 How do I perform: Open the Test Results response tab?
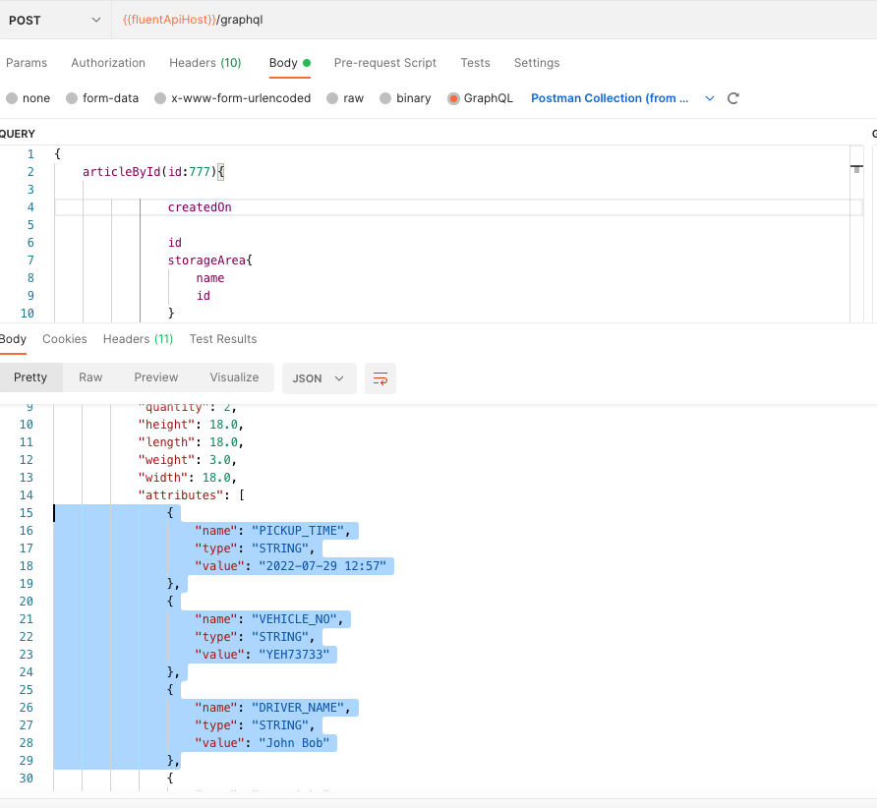[x=223, y=339]
